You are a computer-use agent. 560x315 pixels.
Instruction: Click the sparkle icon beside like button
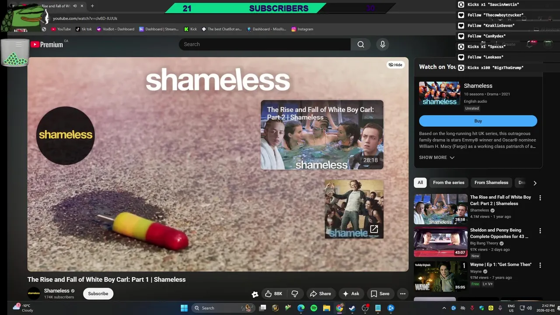[255, 294]
